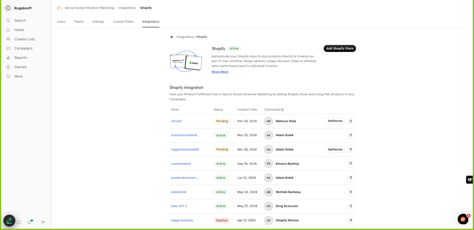Click the Shopify integration illustration thumbnail
This screenshot has width=474, height=230.
point(186,61)
